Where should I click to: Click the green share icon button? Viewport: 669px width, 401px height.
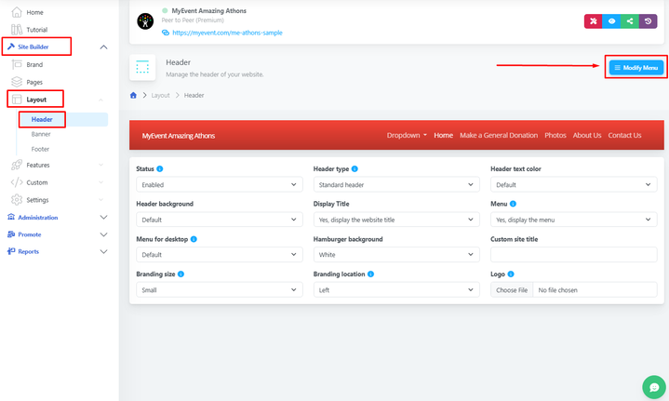(630, 21)
